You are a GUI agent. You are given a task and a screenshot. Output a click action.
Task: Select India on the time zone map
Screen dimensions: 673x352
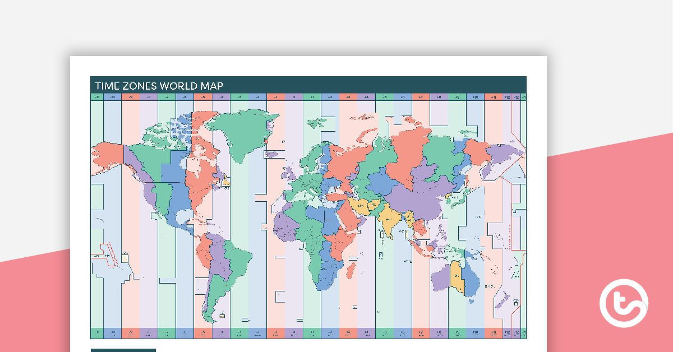388,216
